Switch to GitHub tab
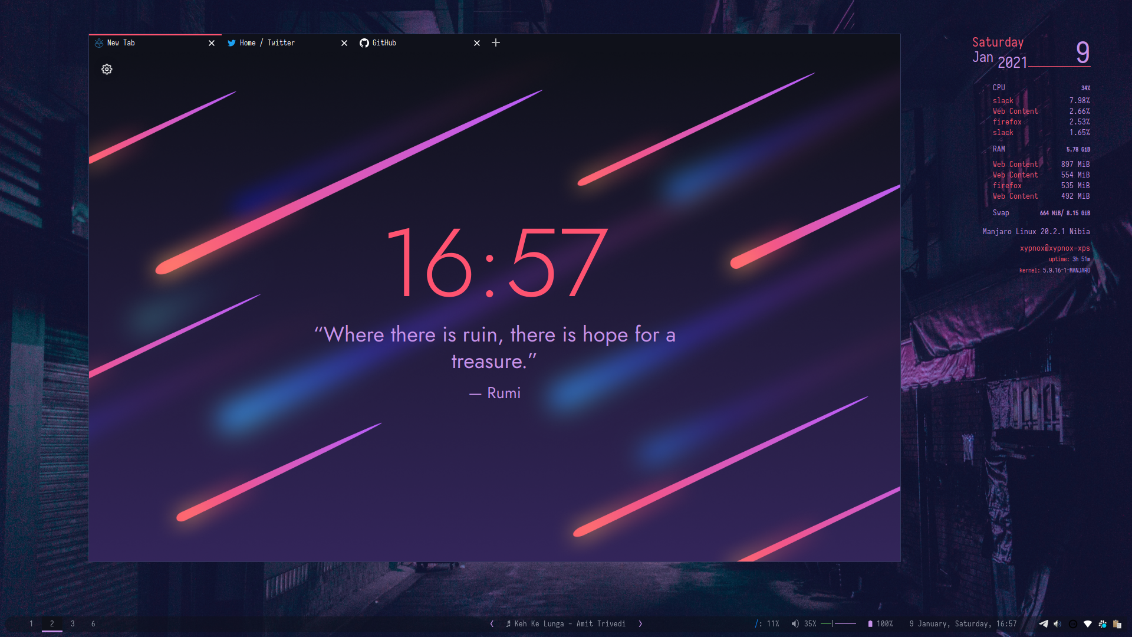Image resolution: width=1132 pixels, height=637 pixels. pyautogui.click(x=384, y=42)
